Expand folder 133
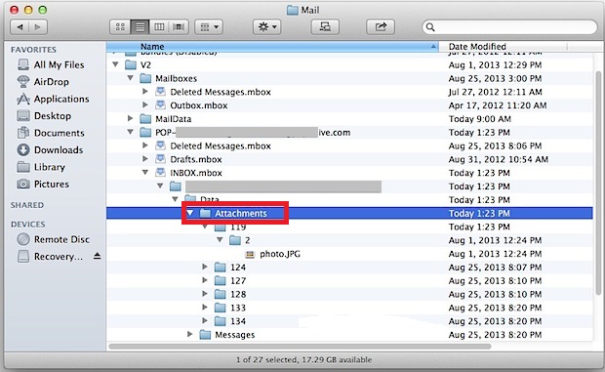 point(205,308)
